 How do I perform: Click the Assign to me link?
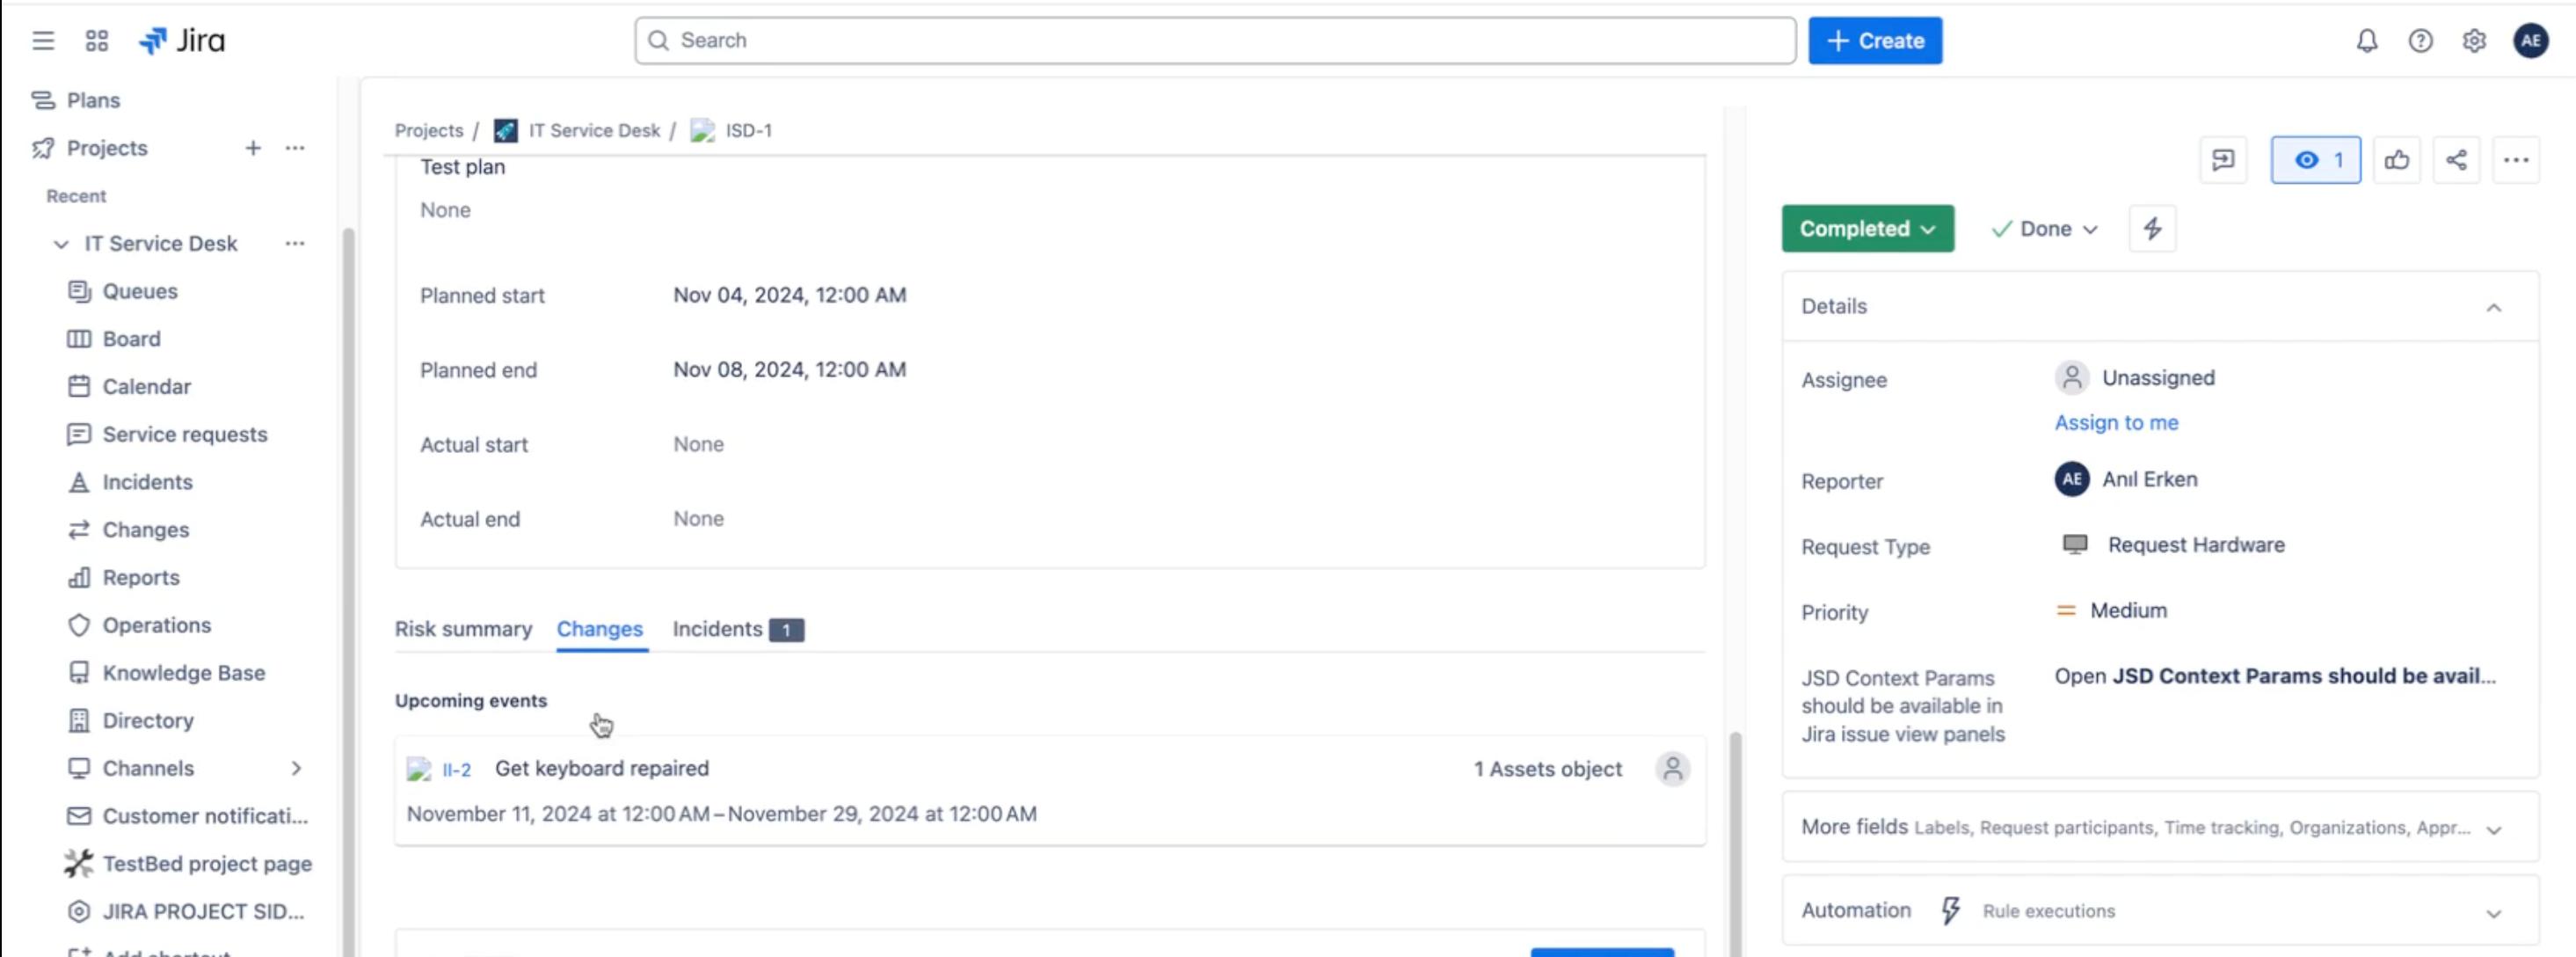(x=2116, y=422)
